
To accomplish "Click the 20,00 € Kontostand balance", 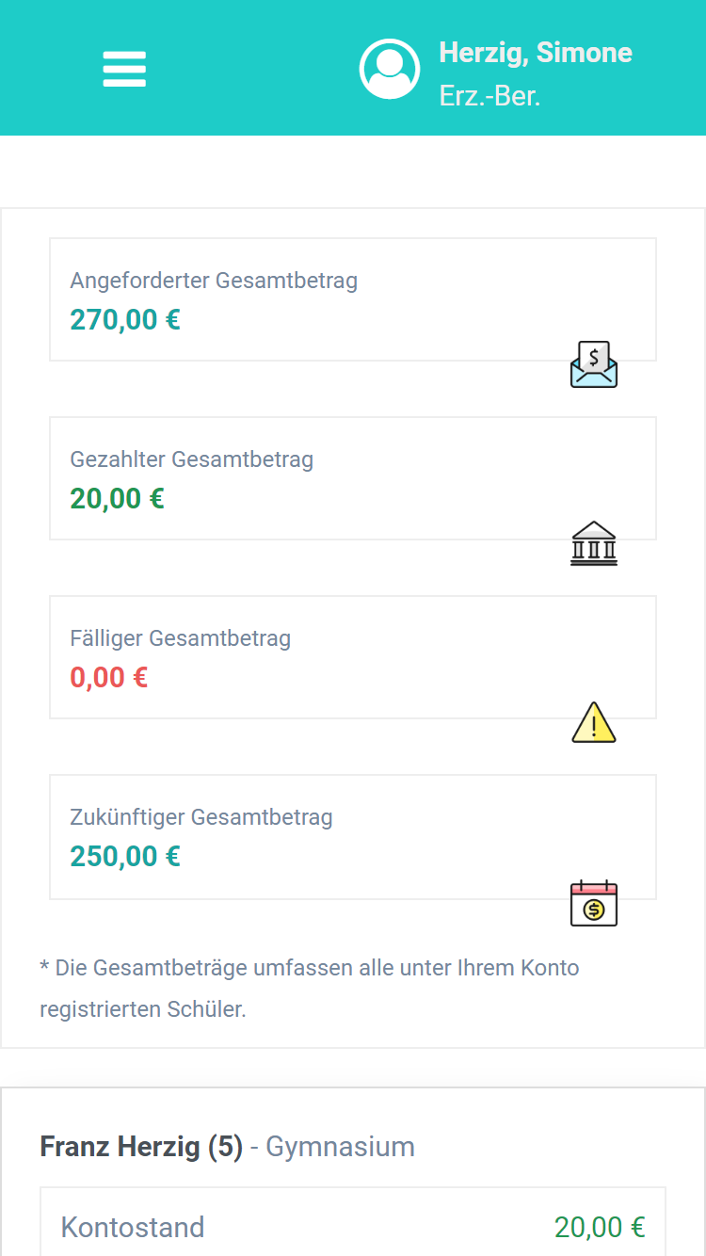I will click(600, 1227).
